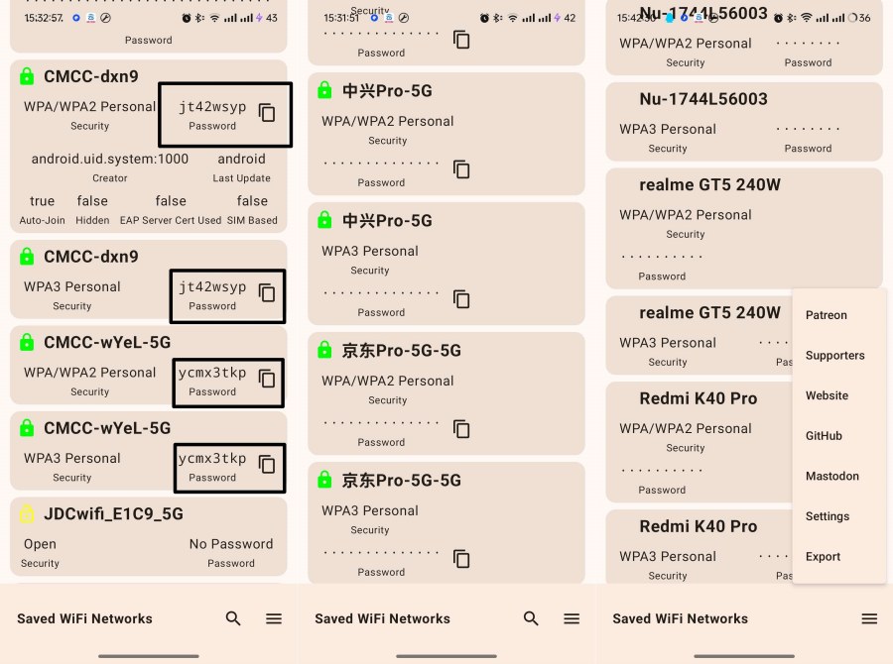Open hamburger menu in left phone screen

[274, 618]
